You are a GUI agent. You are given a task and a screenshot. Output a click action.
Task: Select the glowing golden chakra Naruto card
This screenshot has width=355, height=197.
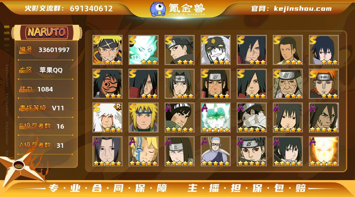point(324,151)
